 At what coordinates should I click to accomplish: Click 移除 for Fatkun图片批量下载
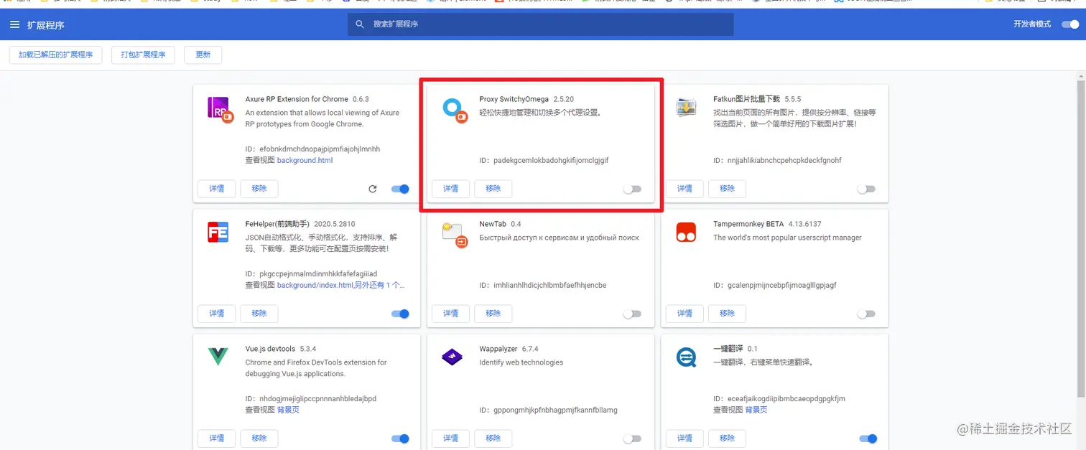point(728,189)
